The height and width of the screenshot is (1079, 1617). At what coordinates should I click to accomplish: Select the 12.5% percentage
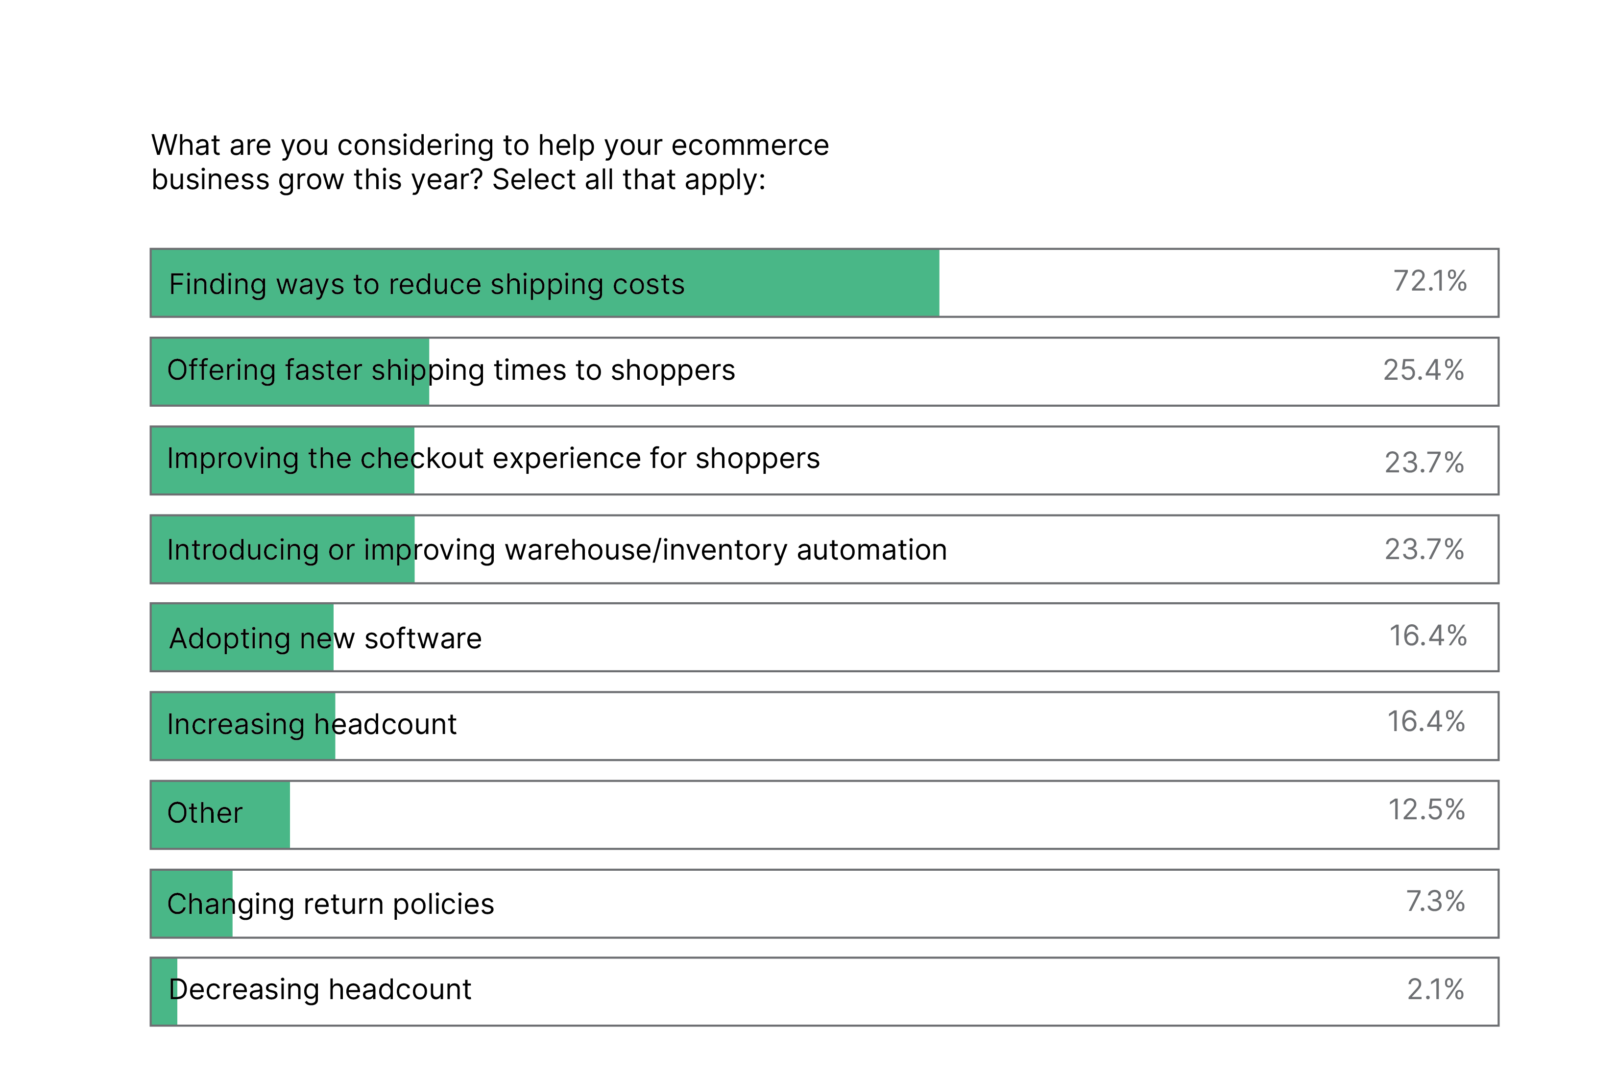(1426, 810)
